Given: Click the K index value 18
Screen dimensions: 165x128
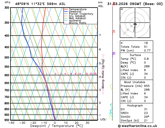Looking at the screenshot, I should [146, 43].
